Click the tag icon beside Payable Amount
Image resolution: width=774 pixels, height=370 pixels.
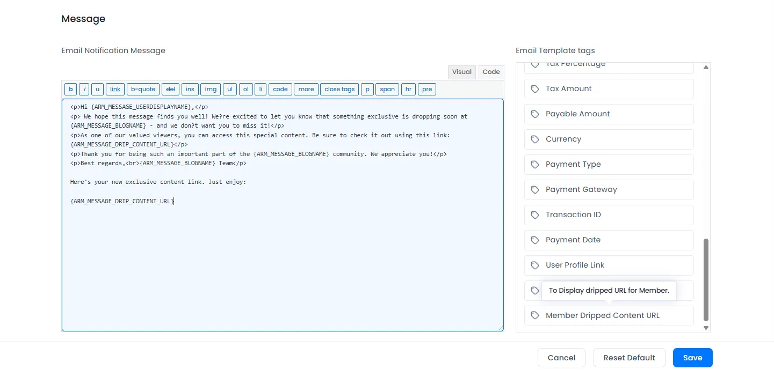coord(535,114)
